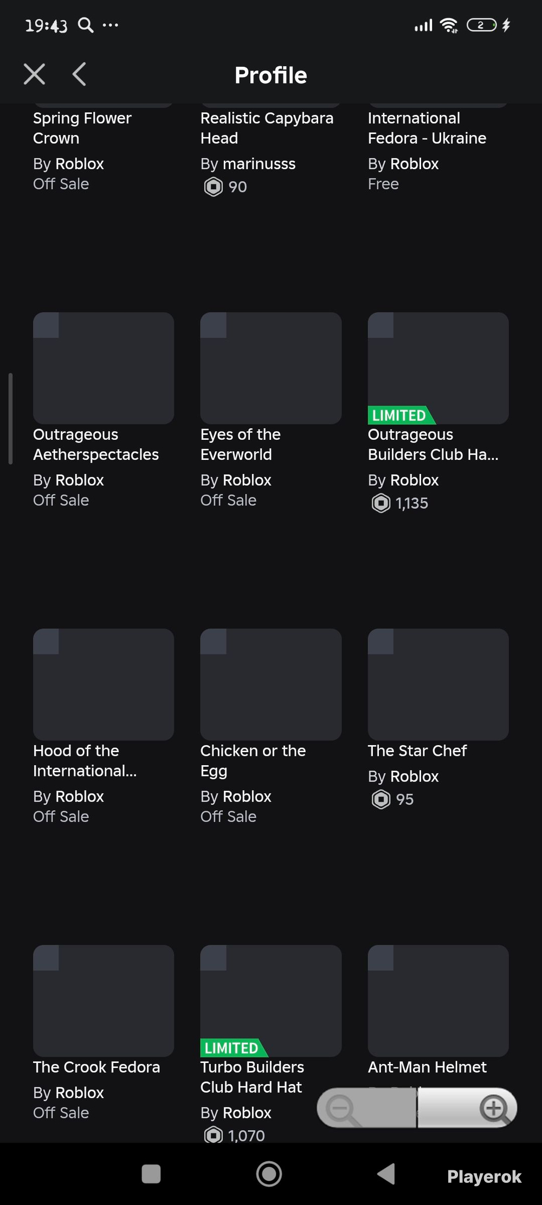Open The Star Chef item title
This screenshot has height=1205, width=542.
(x=417, y=751)
